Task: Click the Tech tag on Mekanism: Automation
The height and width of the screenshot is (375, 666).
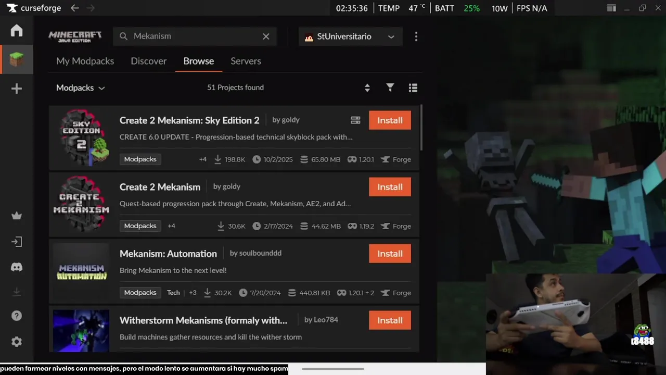Action: [x=173, y=293]
